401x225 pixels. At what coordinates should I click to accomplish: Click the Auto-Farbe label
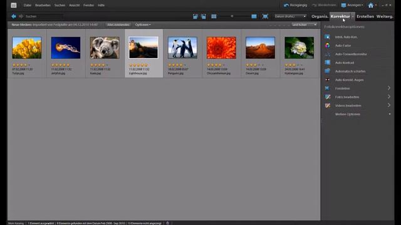click(x=343, y=46)
